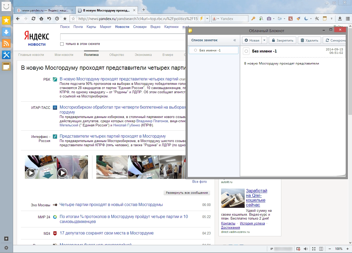Screen dimensions: 352x253
Task: Expand the toolbar overflow arrow
Action: [x=332, y=19]
